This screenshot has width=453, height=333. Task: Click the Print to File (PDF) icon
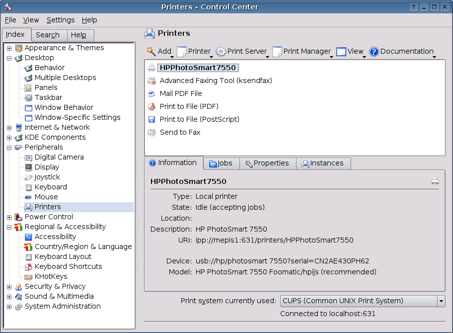(151, 107)
